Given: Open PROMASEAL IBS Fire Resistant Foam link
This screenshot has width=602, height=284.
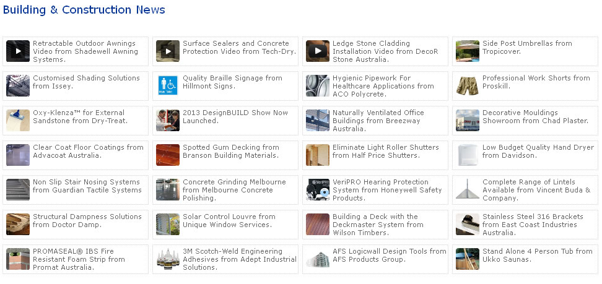Looking at the screenshot, I should pyautogui.click(x=79, y=259).
